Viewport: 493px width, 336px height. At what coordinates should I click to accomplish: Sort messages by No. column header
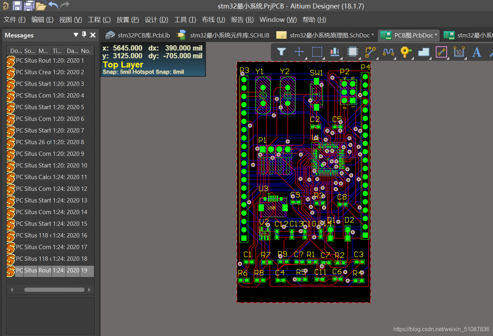85,51
